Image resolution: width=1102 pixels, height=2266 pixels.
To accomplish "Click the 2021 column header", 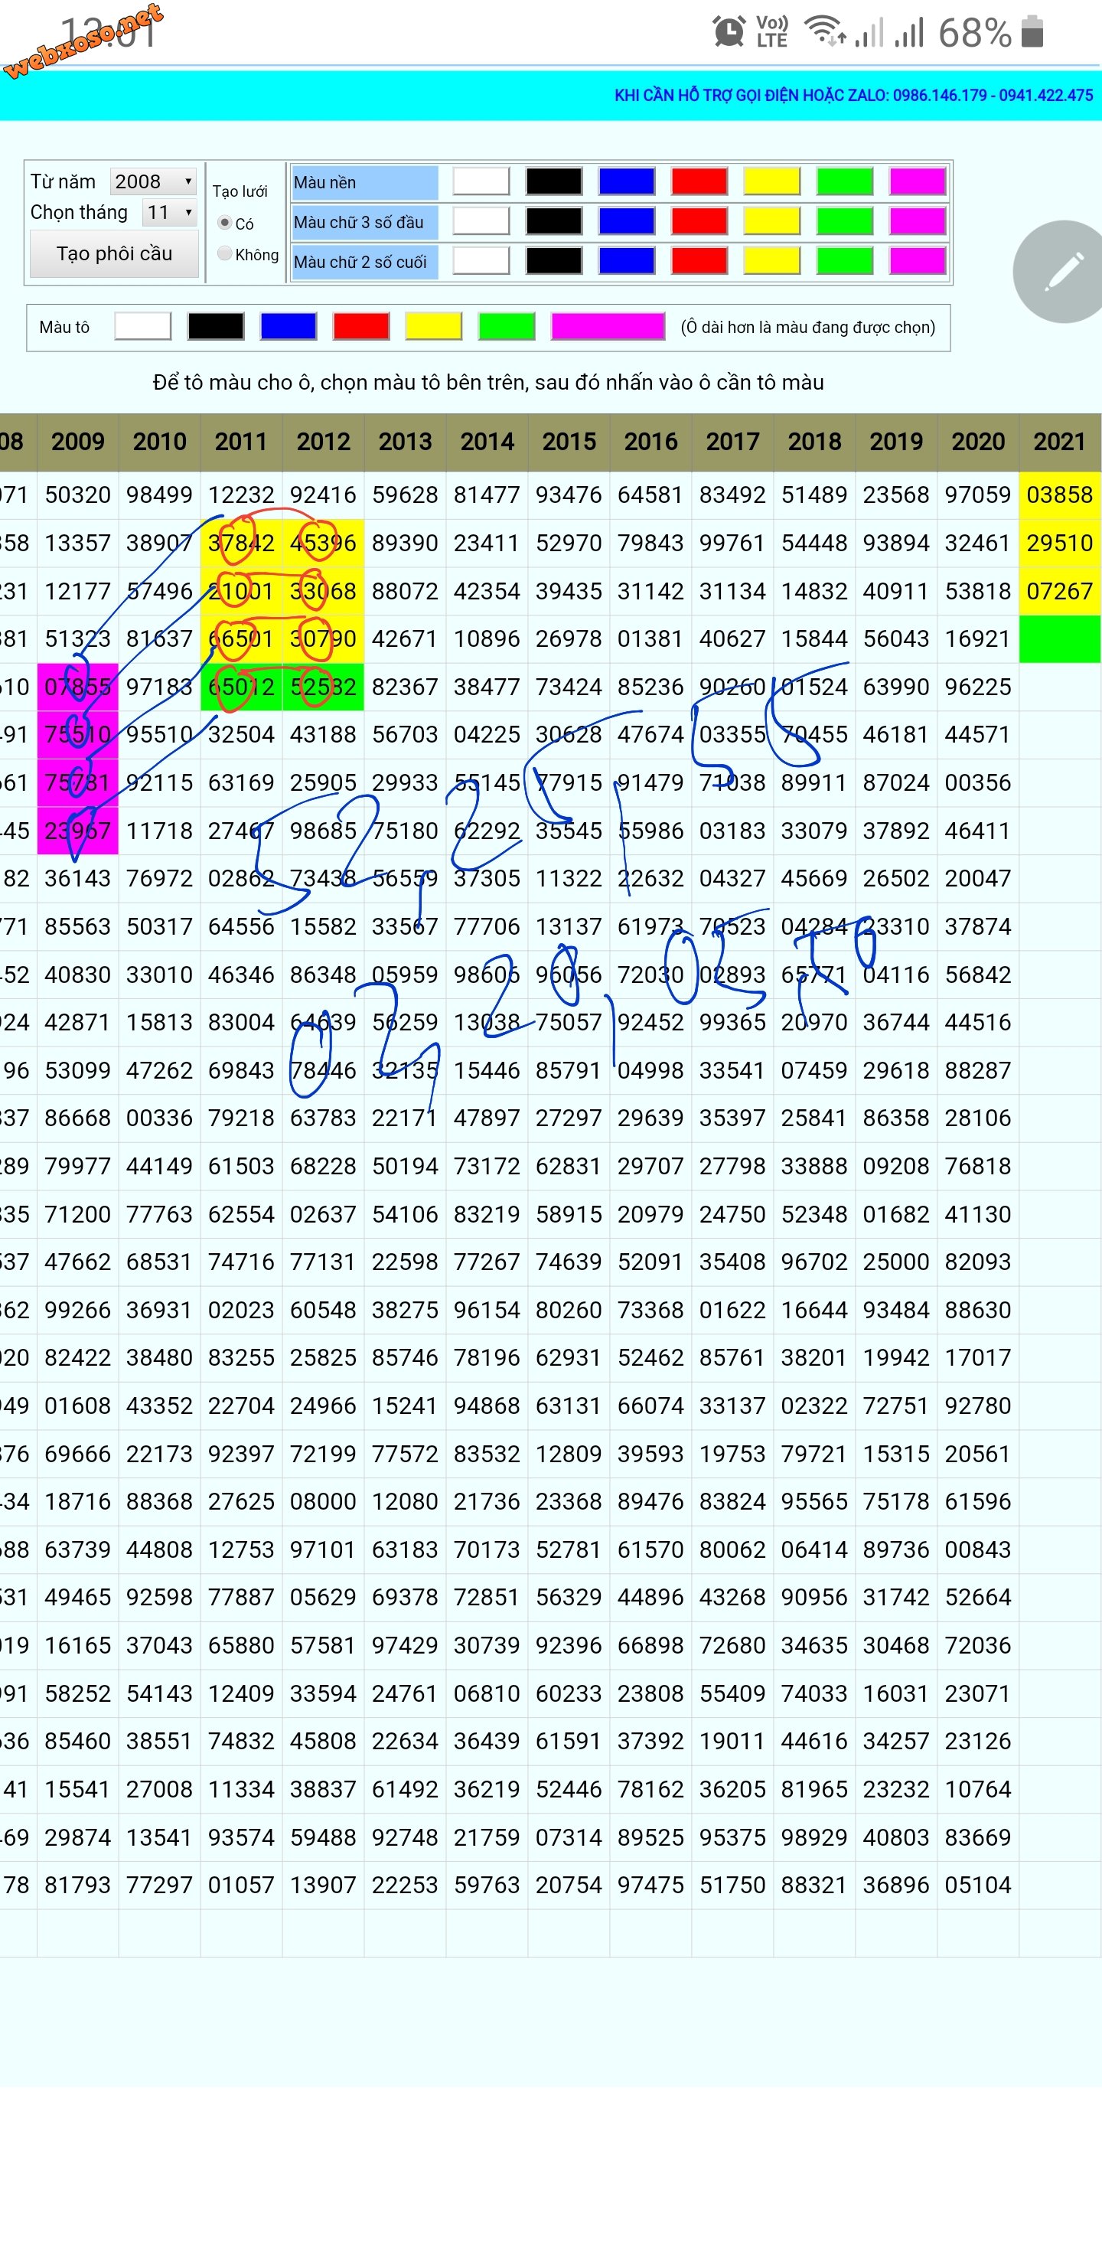I will [1061, 442].
